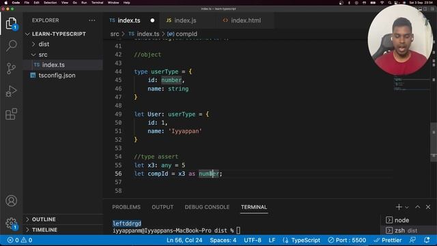
Task: Open the Edit menu
Action: coord(36,3)
